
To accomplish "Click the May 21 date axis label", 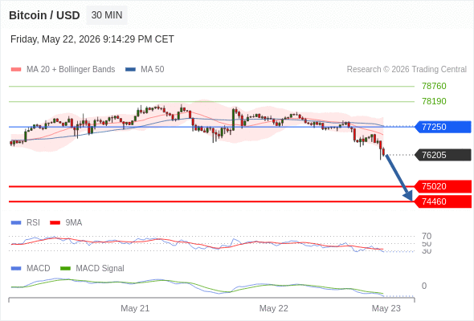I will click(x=135, y=308).
